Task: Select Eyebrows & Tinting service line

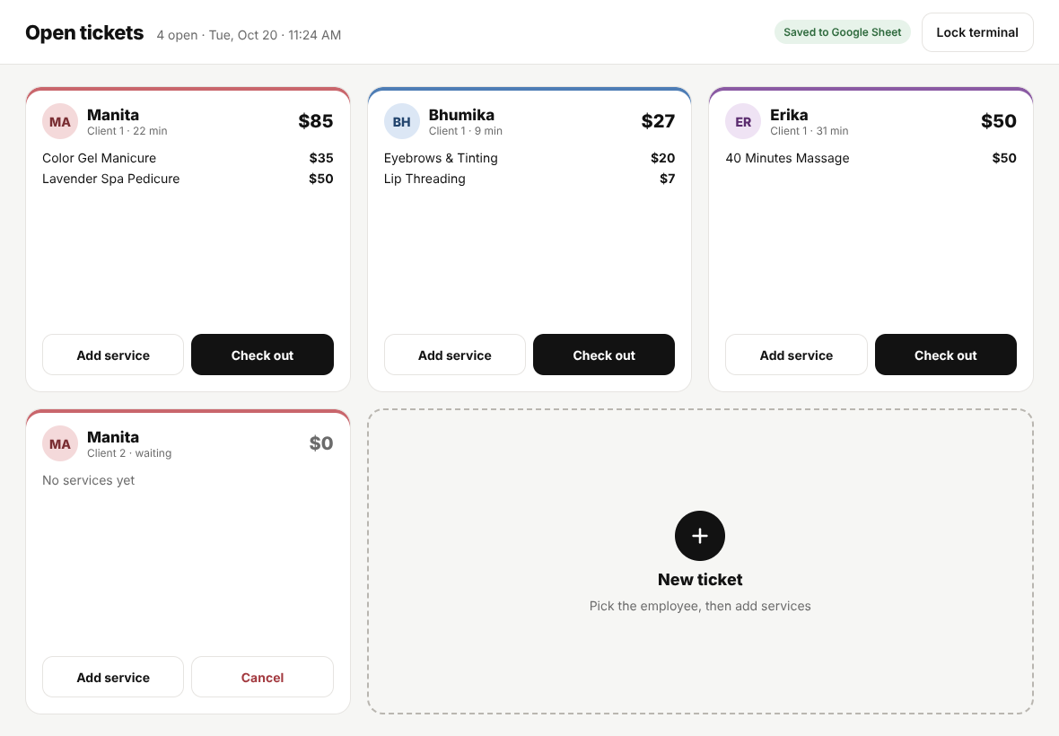Action: (x=529, y=158)
